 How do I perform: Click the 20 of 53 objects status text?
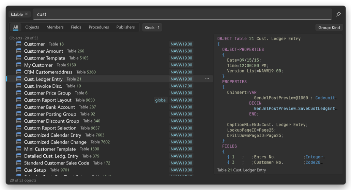pos(23,180)
